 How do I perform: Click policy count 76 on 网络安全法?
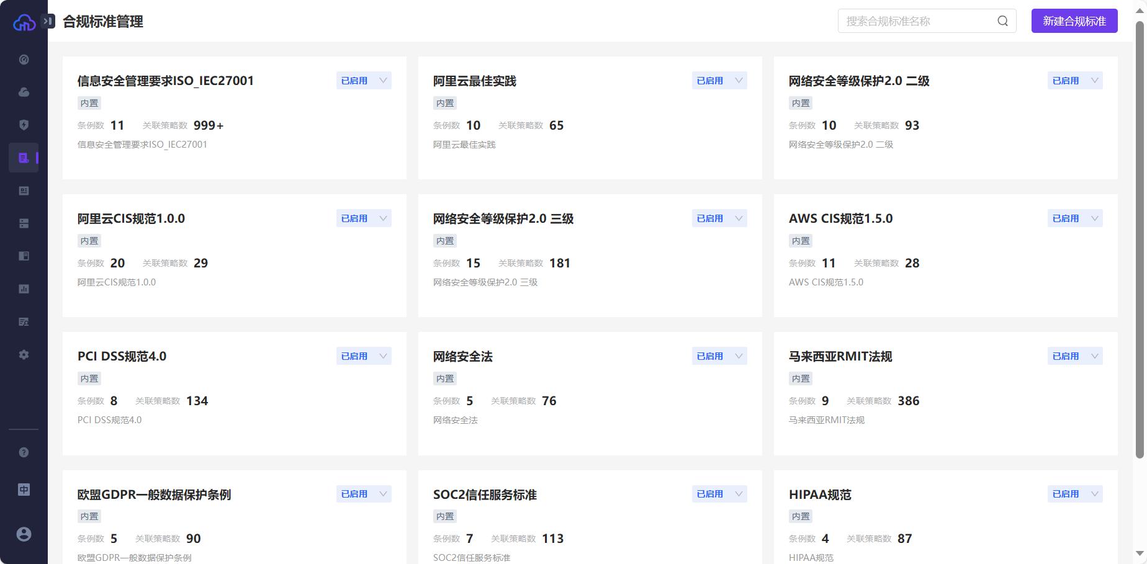tap(549, 401)
